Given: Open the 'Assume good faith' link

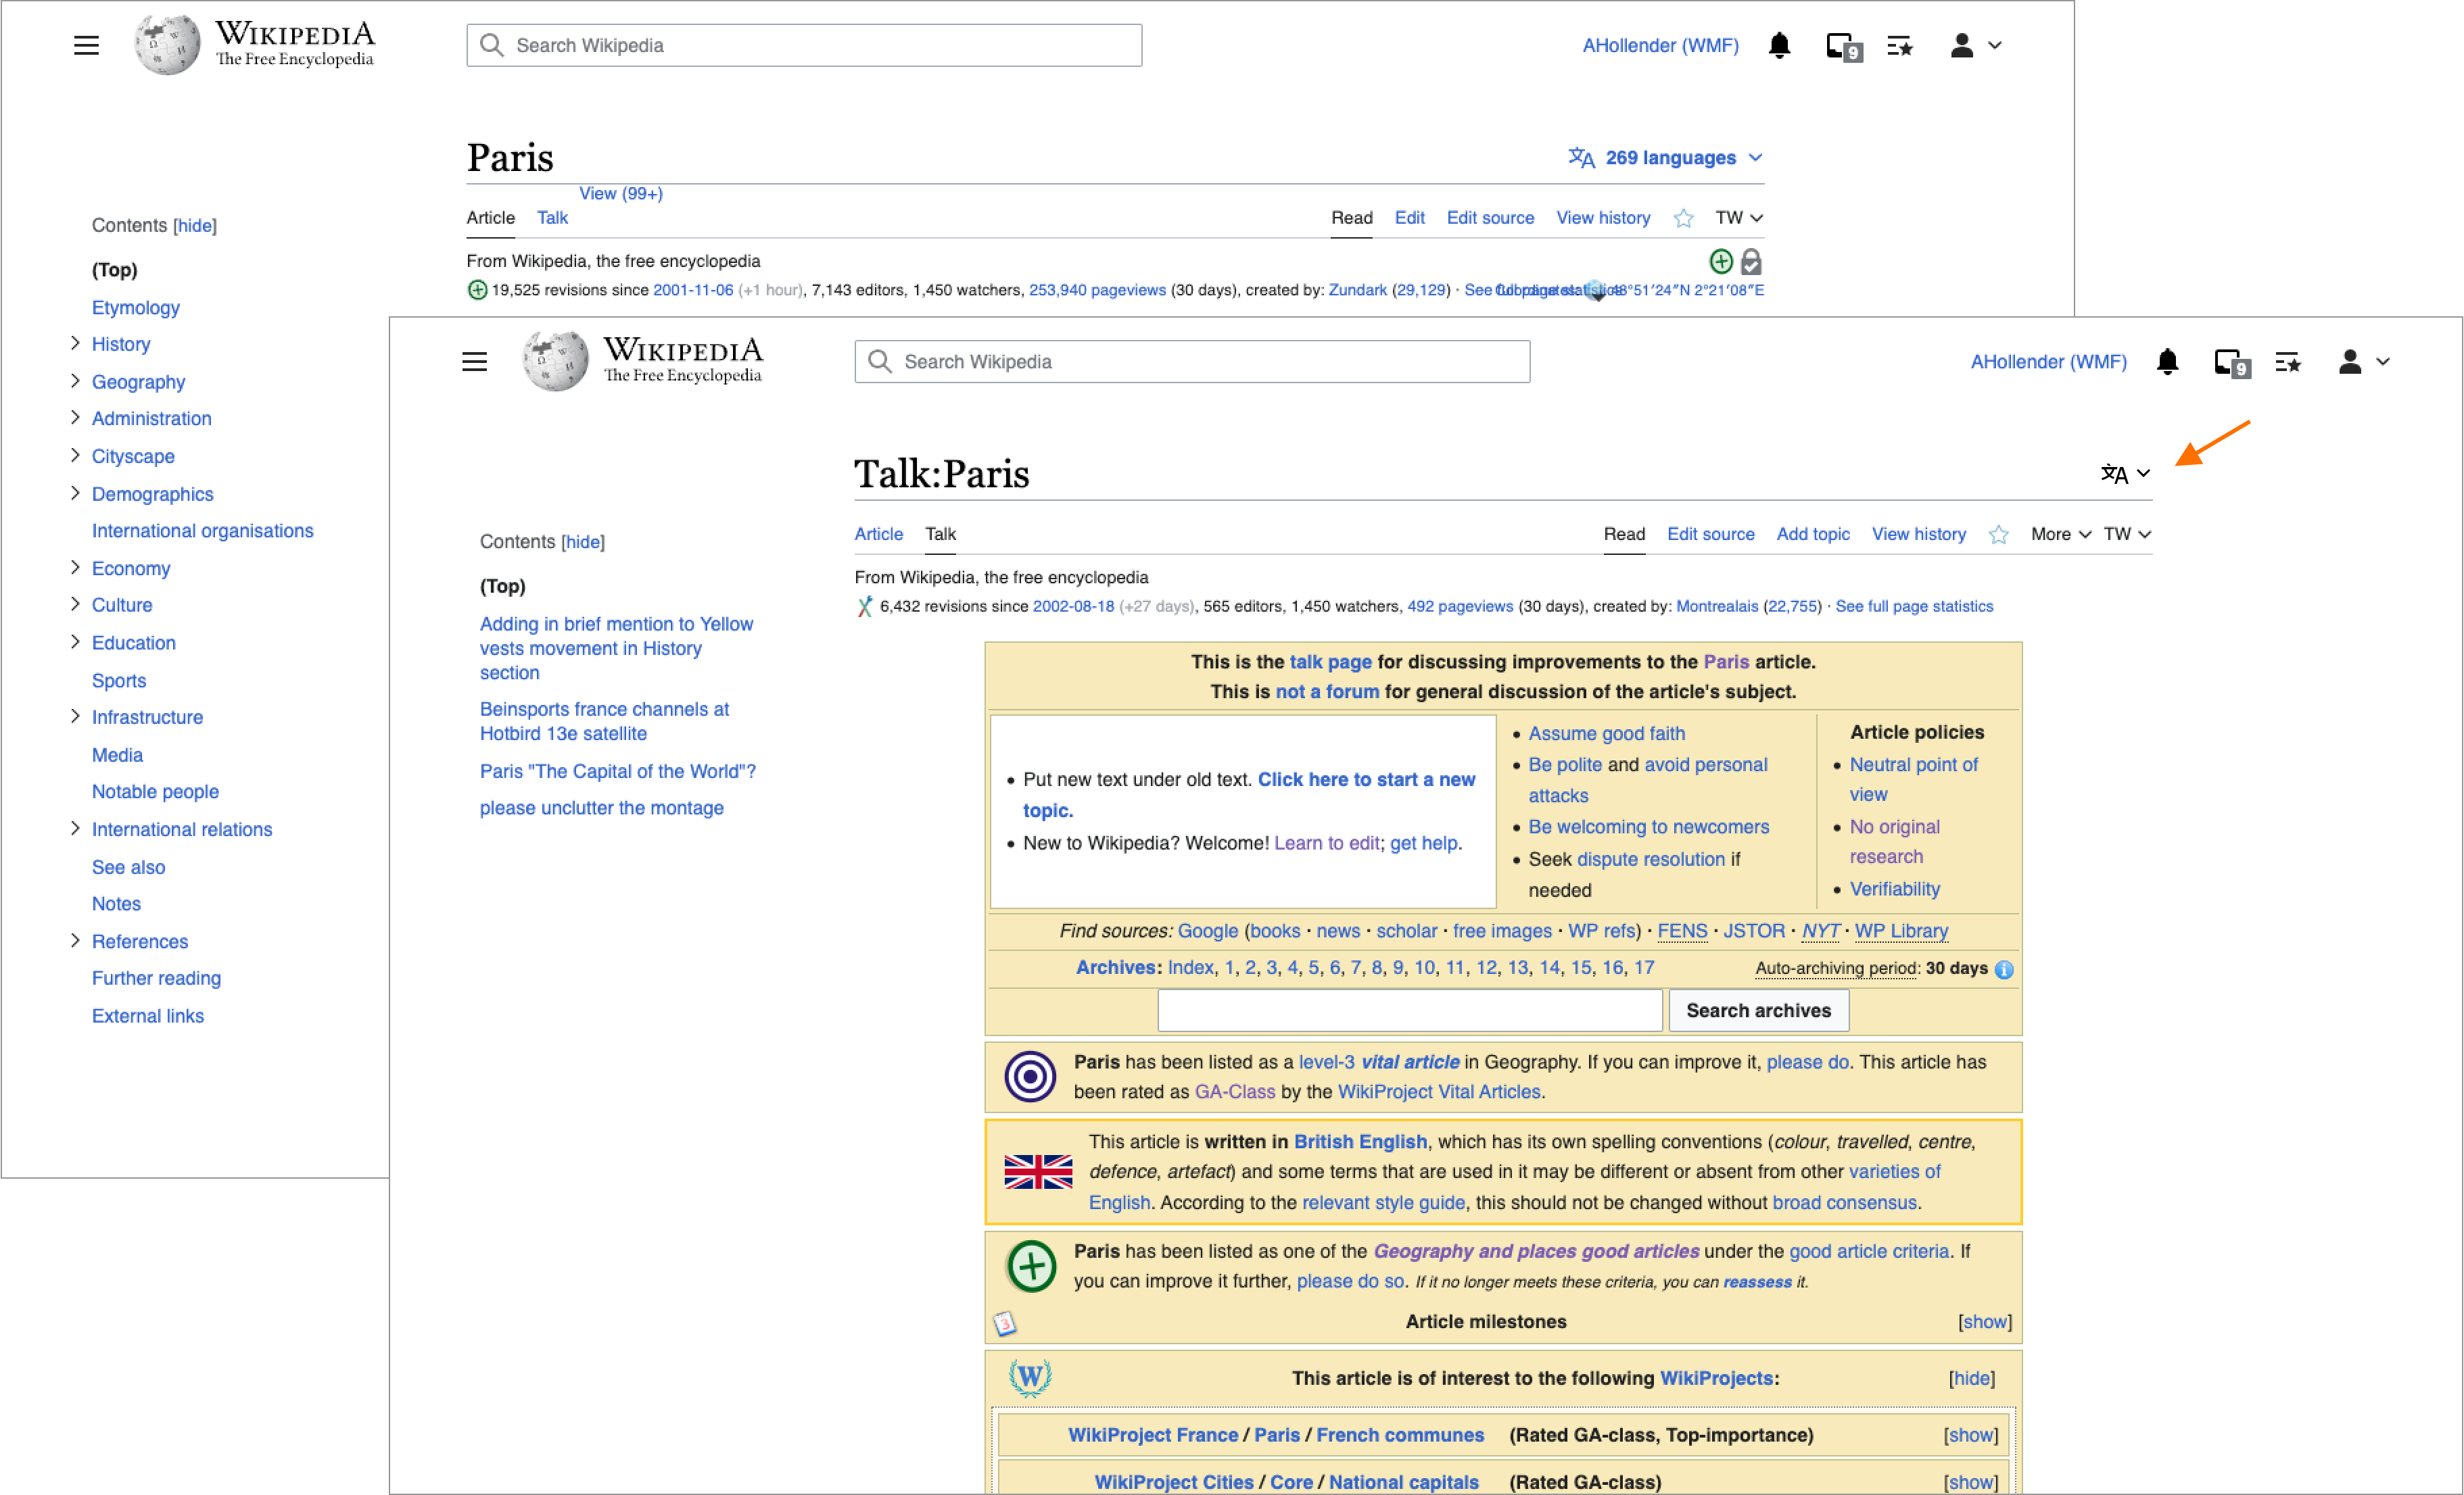Looking at the screenshot, I should pos(1606,733).
